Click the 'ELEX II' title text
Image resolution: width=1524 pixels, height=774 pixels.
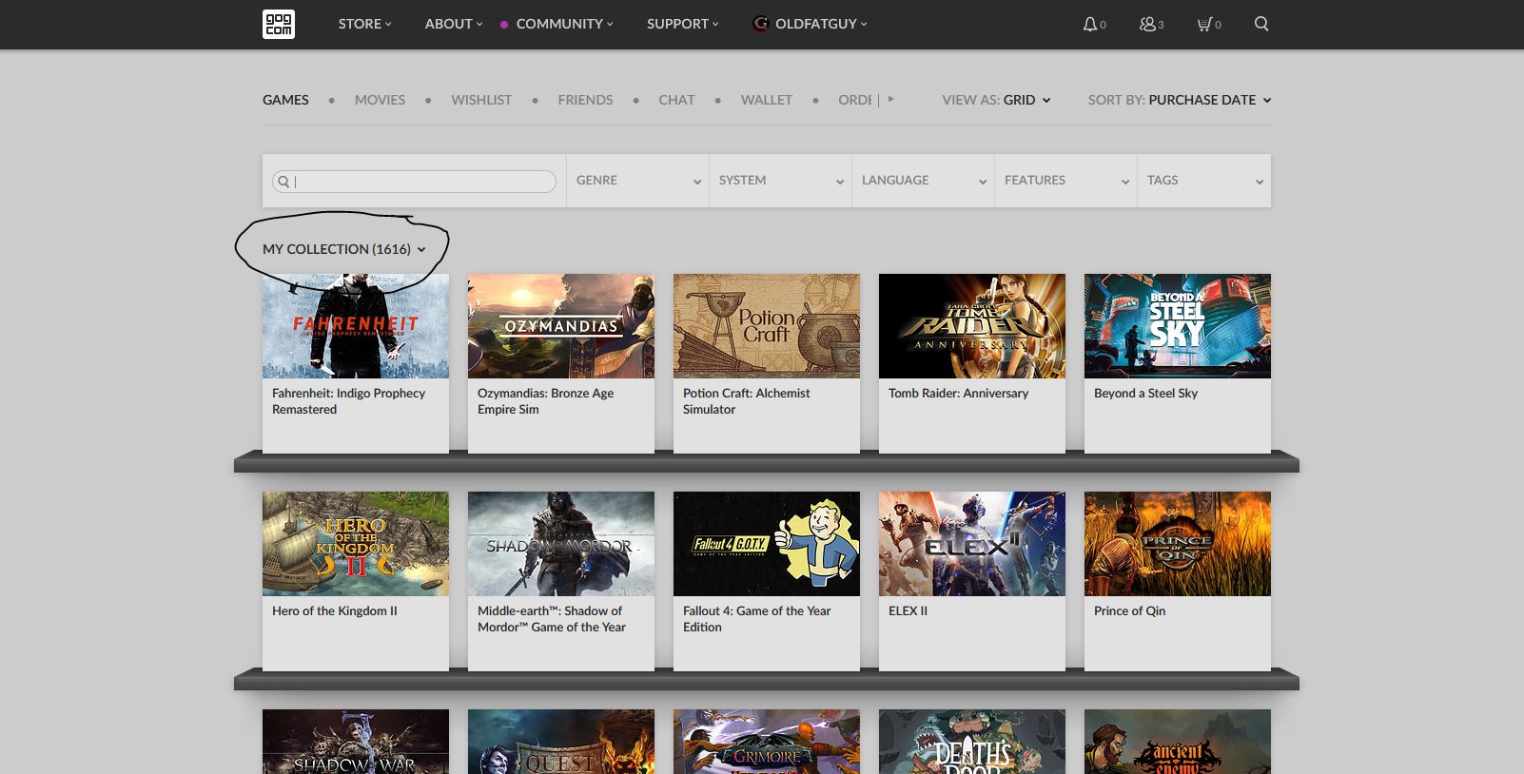tap(908, 610)
